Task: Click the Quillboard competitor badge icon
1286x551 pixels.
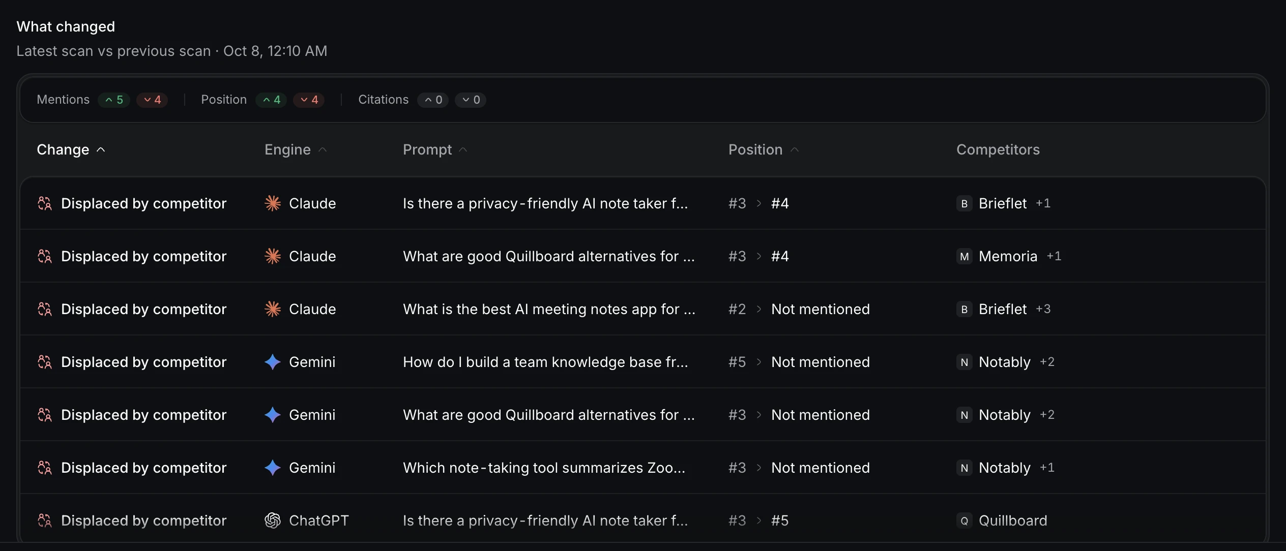Action: 964,521
